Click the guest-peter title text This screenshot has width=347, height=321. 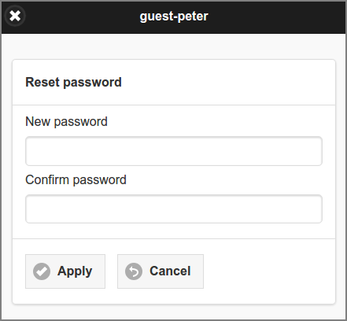coord(174,17)
